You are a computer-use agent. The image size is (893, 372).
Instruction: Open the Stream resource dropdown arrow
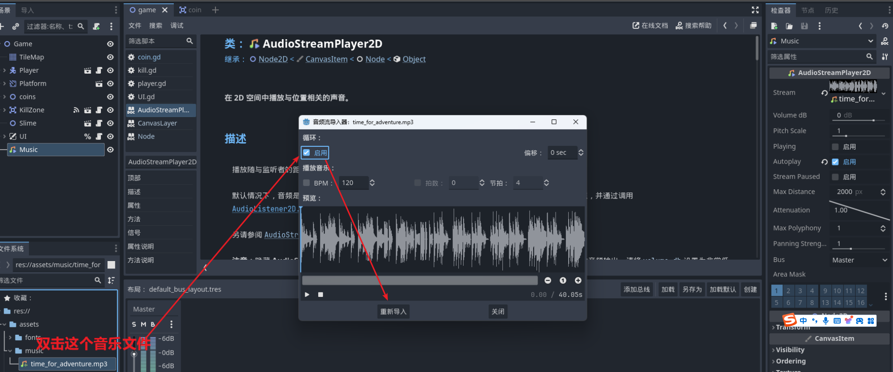pos(884,93)
